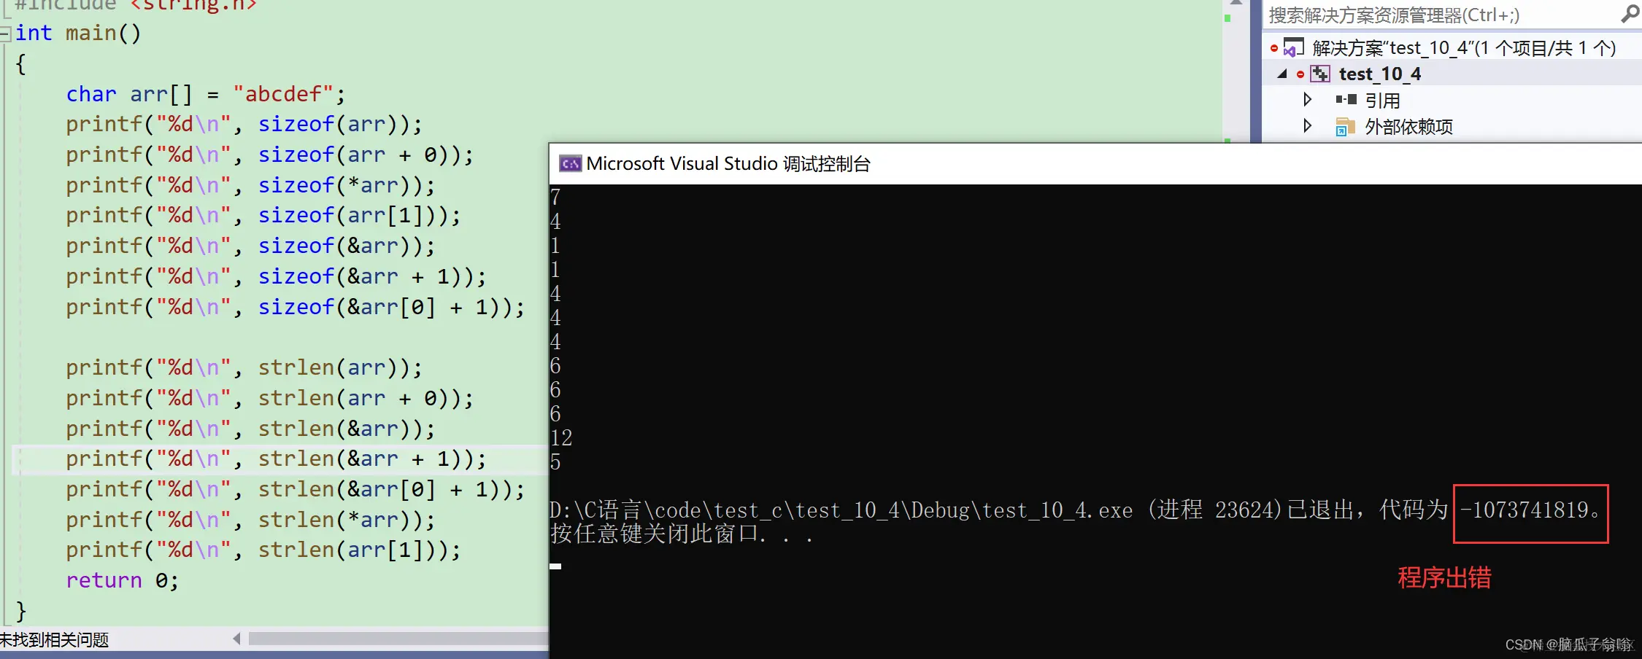Click the highlighted line strlen(&arr + 1)
This screenshot has width=1642, height=659.
(x=276, y=459)
